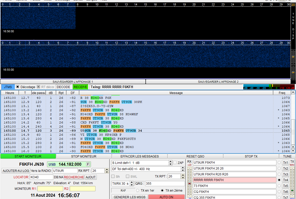Click EFFACER LES MESSAGES button
Screen dimensions: 296x199
point(140,156)
